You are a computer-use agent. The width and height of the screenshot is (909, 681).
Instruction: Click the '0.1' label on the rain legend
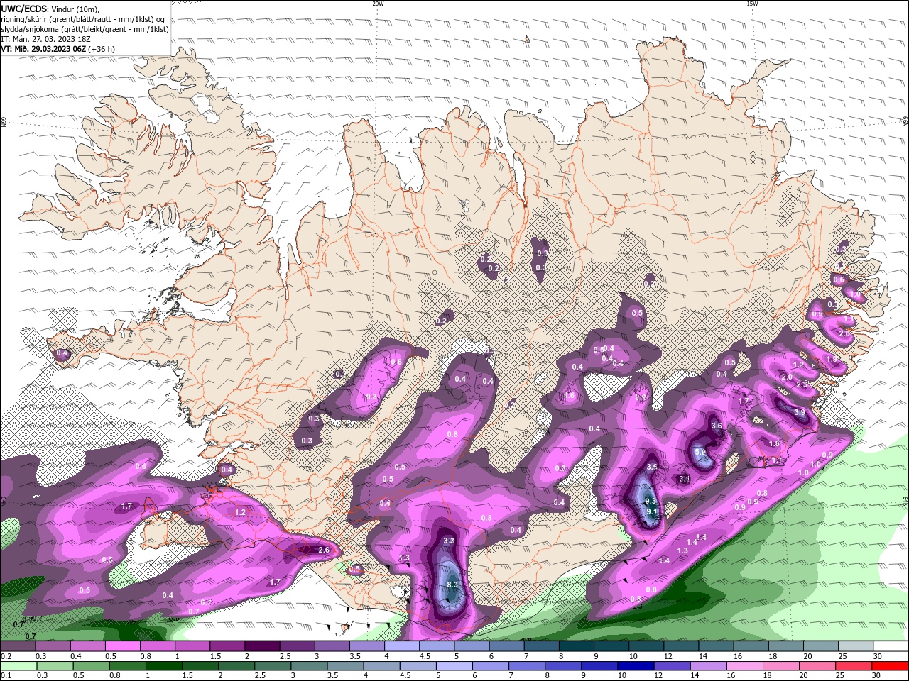pyautogui.click(x=6, y=676)
